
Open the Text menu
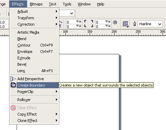(x=53, y=4)
